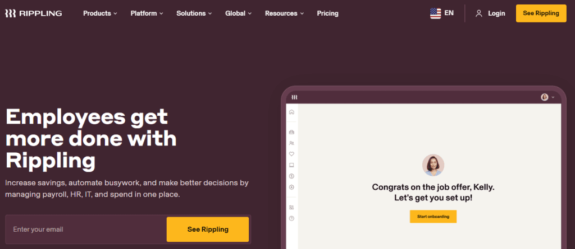Click the US flag language icon
The height and width of the screenshot is (249, 575).
[x=435, y=13]
